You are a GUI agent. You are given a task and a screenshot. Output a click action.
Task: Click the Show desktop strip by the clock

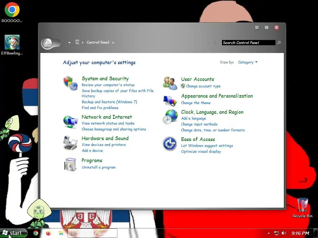316,233
